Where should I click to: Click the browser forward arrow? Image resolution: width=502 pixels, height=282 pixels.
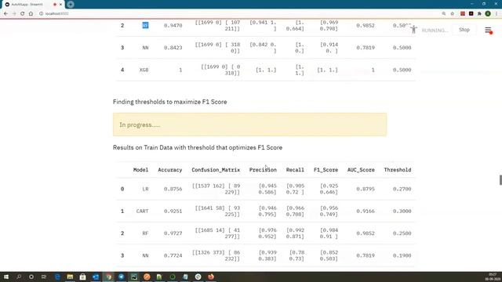[14, 14]
